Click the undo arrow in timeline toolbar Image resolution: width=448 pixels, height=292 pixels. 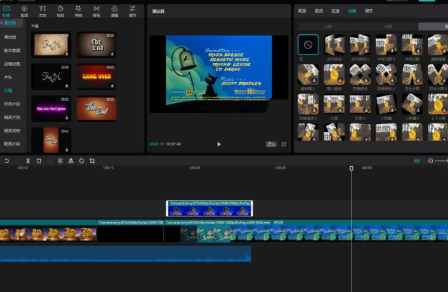click(6, 161)
